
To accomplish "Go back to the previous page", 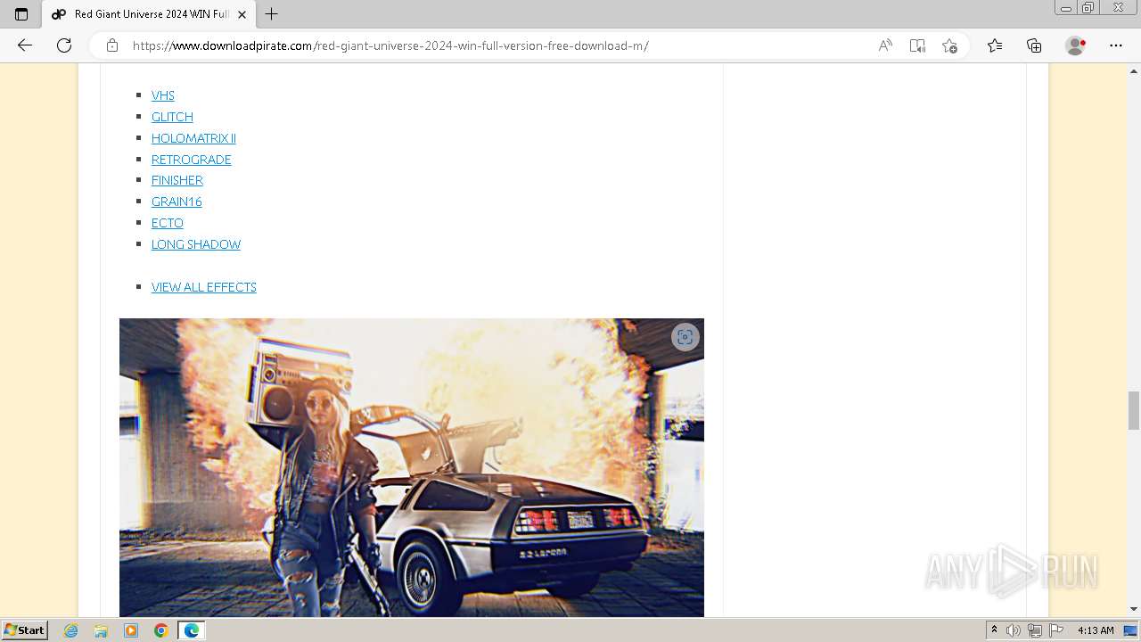I will pos(25,45).
